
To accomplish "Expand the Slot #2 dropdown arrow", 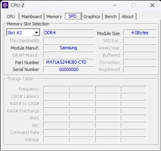I will pyautogui.click(x=36, y=33).
